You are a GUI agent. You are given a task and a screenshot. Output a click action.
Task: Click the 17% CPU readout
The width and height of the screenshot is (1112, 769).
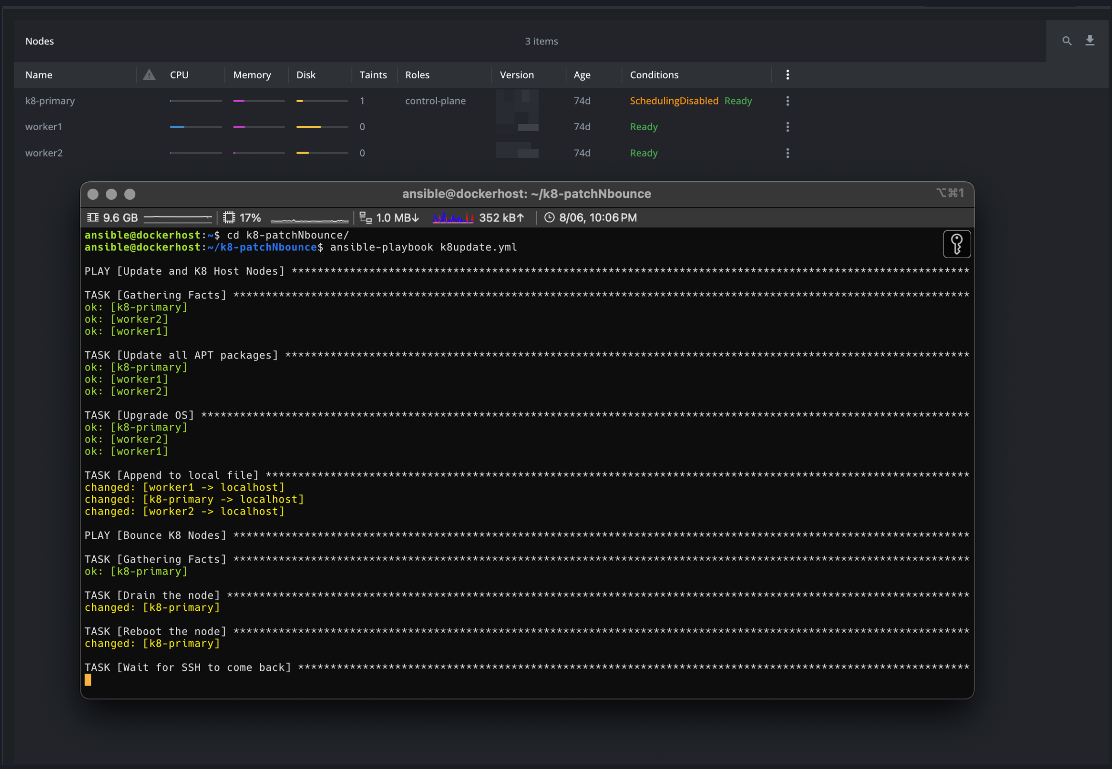pyautogui.click(x=250, y=218)
